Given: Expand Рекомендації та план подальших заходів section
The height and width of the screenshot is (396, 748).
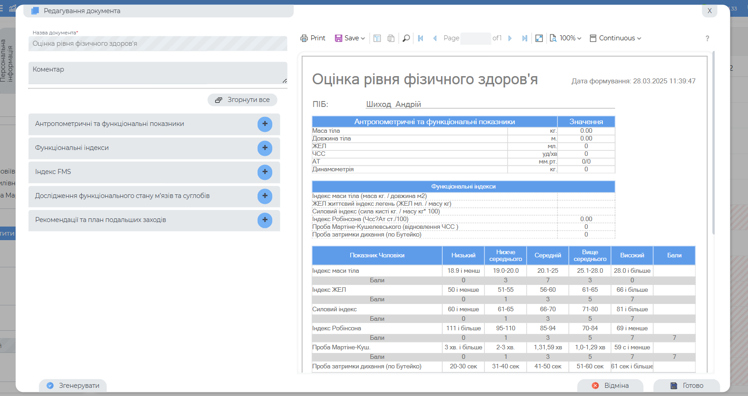Looking at the screenshot, I should 265,220.
